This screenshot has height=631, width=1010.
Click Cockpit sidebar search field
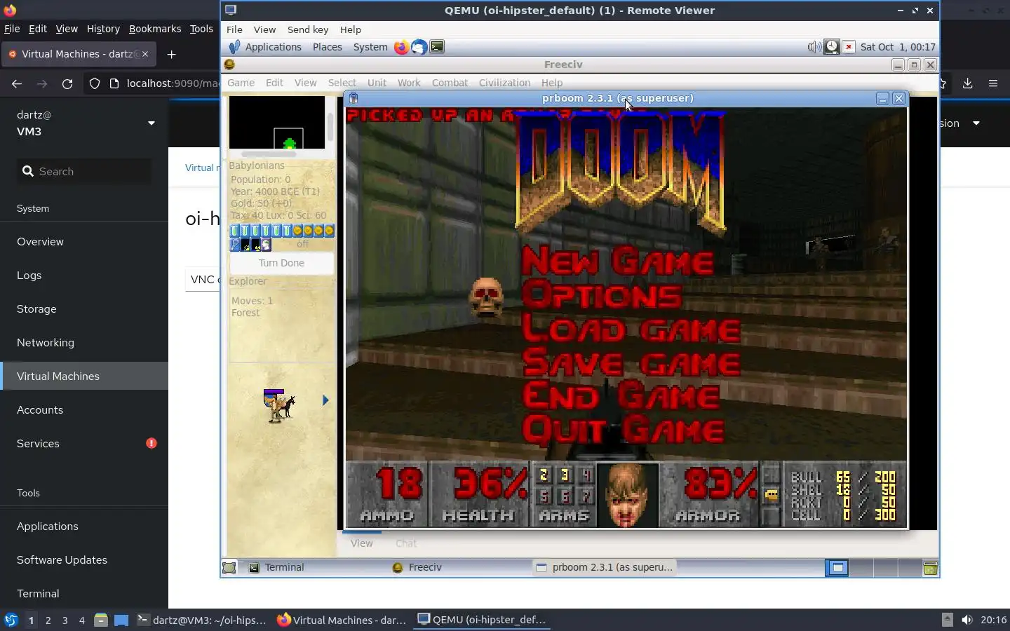click(84, 171)
